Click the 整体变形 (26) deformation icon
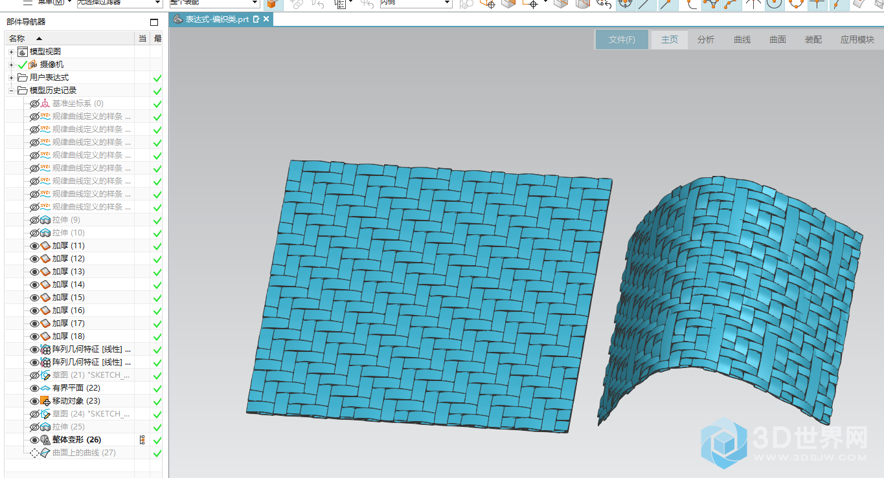 pos(45,440)
